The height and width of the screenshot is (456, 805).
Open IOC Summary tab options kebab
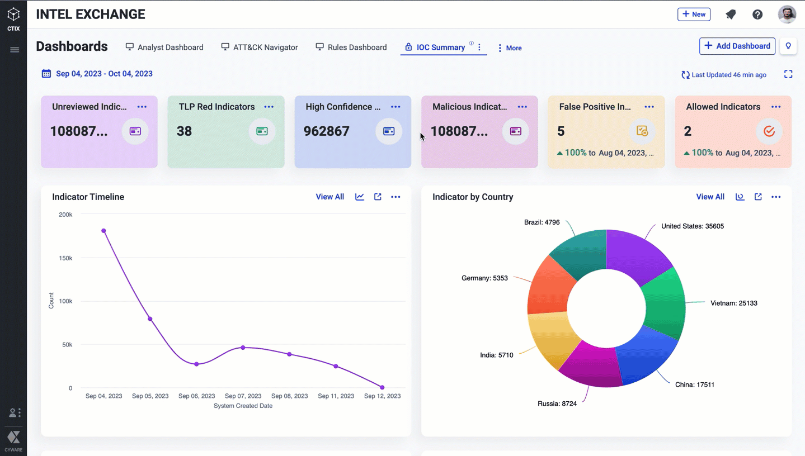pos(479,47)
